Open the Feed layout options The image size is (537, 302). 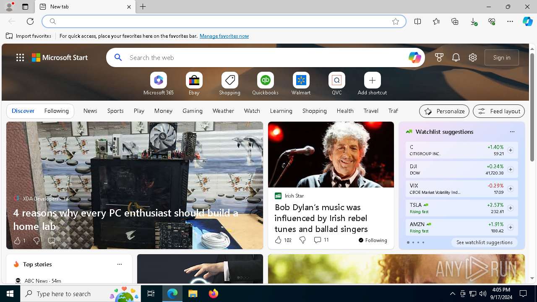click(x=499, y=111)
